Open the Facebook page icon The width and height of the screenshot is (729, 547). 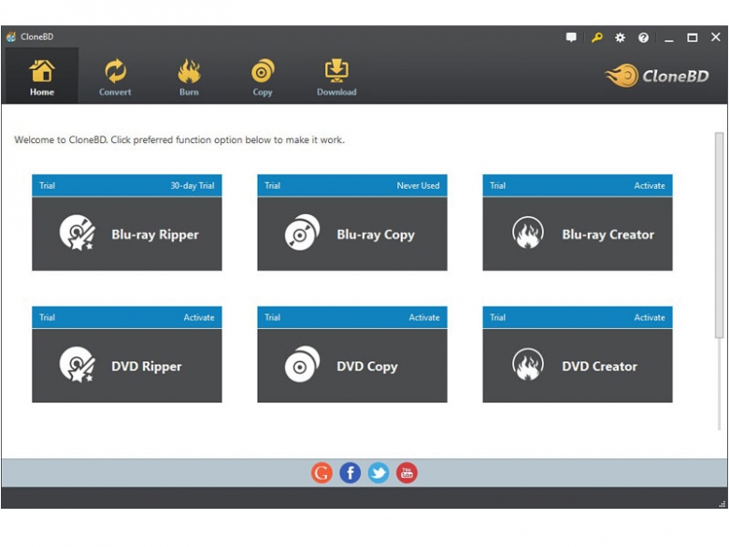(350, 473)
